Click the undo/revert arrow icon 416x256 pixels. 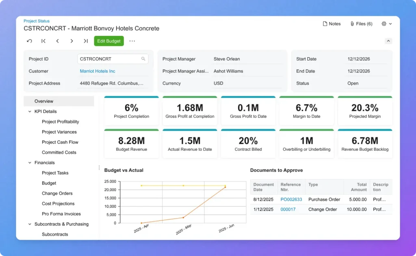(29, 41)
